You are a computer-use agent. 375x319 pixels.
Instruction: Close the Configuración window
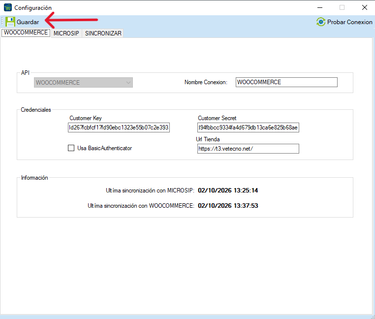point(365,8)
